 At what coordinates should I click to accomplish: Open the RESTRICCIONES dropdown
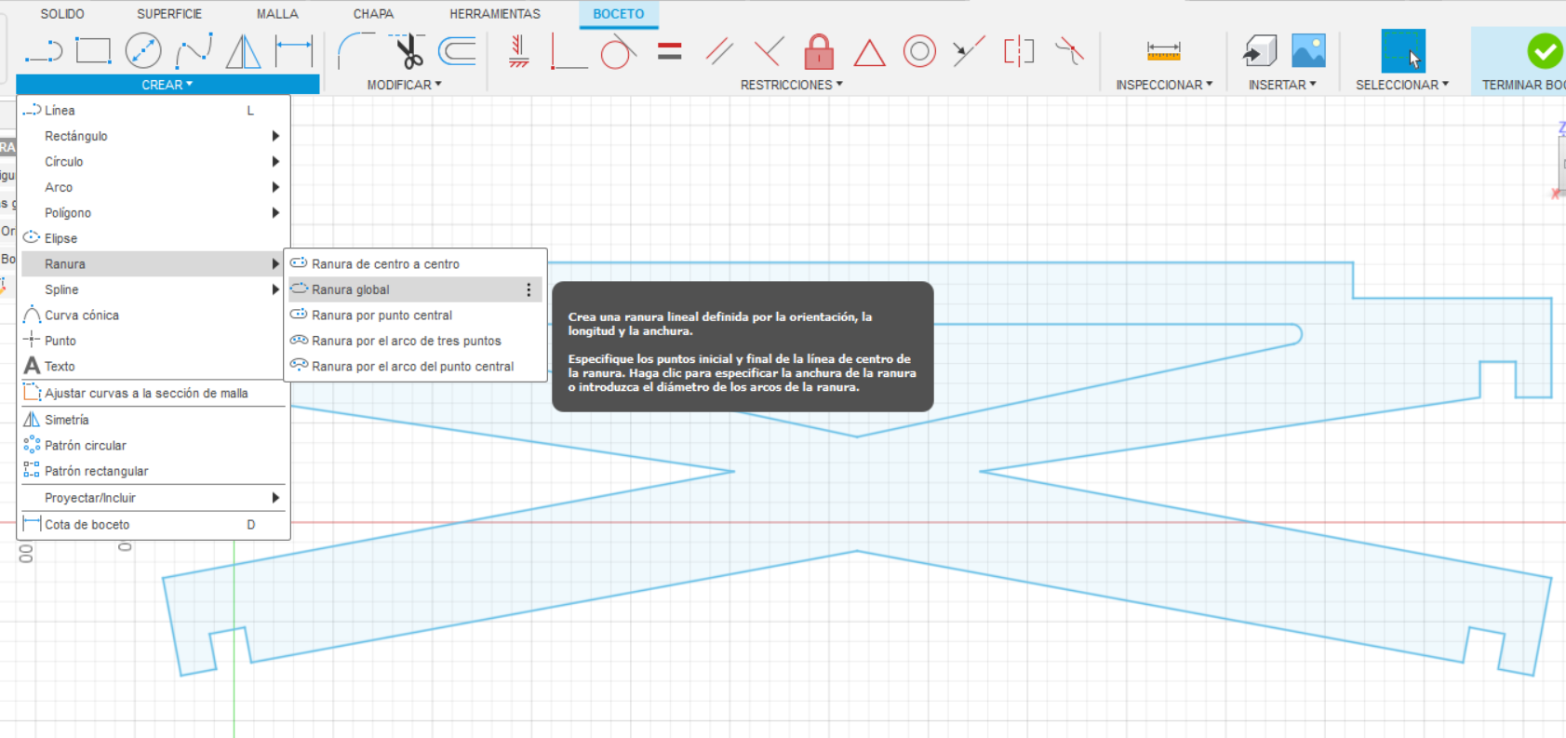click(x=792, y=85)
